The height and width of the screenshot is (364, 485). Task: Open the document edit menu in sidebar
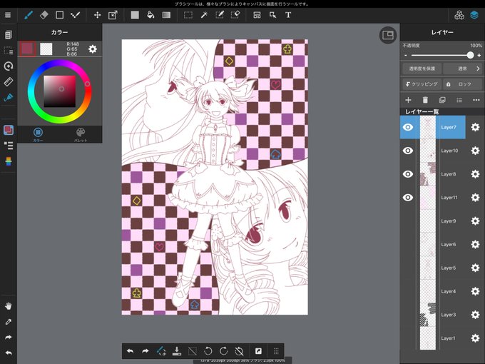point(9,35)
